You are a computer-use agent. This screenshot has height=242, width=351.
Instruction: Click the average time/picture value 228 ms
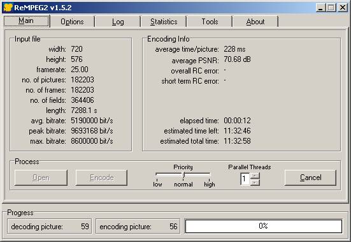[x=234, y=49]
